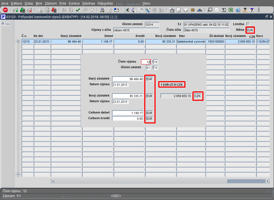Click the horizontal scrollbar right arrow

point(268,181)
